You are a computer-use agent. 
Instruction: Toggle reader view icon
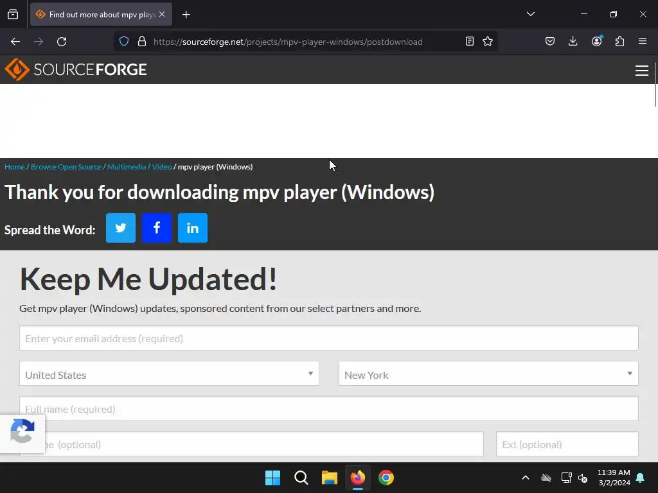click(470, 41)
